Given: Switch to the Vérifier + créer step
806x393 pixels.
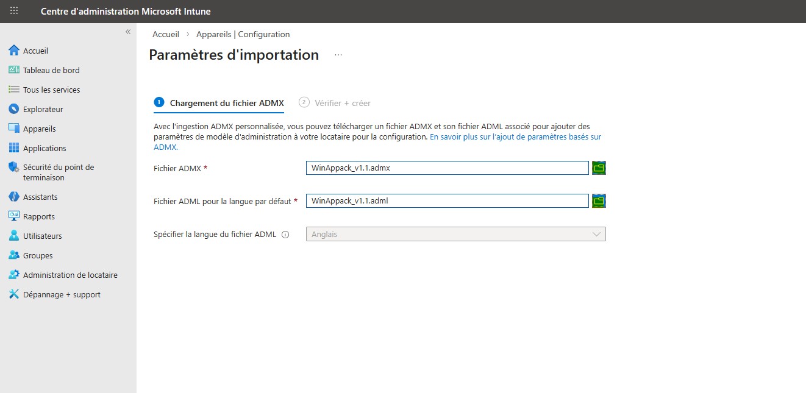Looking at the screenshot, I should click(x=334, y=103).
